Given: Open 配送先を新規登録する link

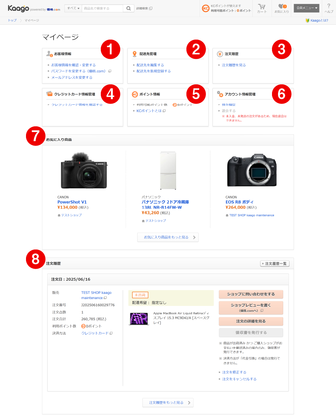Looking at the screenshot, I should (154, 71).
